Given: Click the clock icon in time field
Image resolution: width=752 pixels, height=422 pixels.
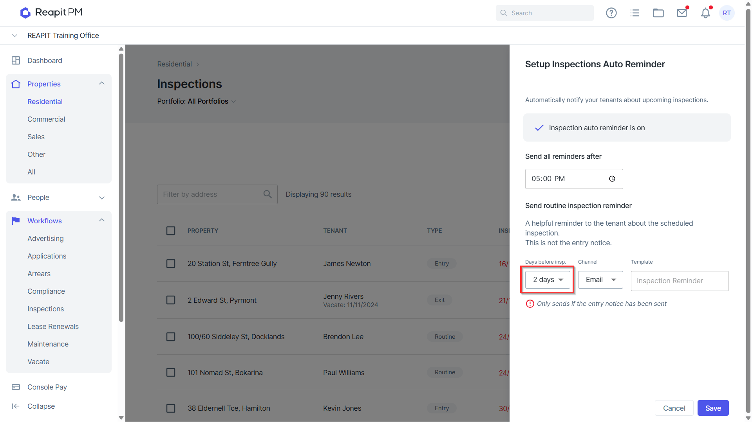Looking at the screenshot, I should click(x=612, y=179).
